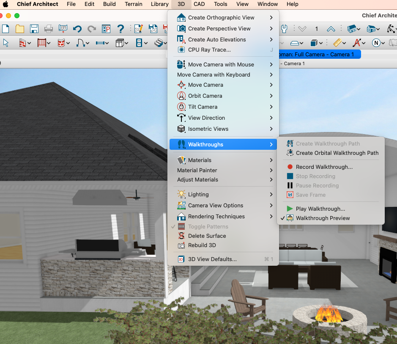
Task: Save the plan with the floppy disk icon
Action: [34, 29]
